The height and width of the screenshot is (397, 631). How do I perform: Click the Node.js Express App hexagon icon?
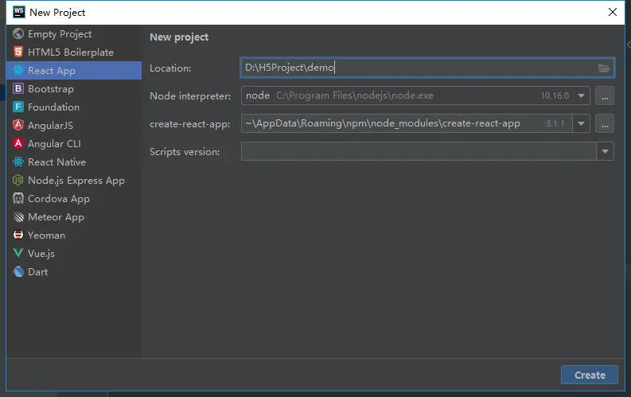coord(18,180)
